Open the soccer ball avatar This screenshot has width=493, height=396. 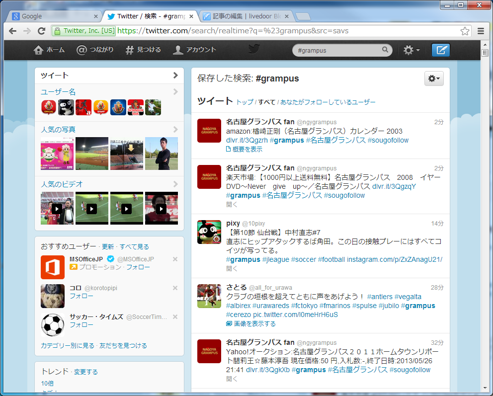(53, 325)
